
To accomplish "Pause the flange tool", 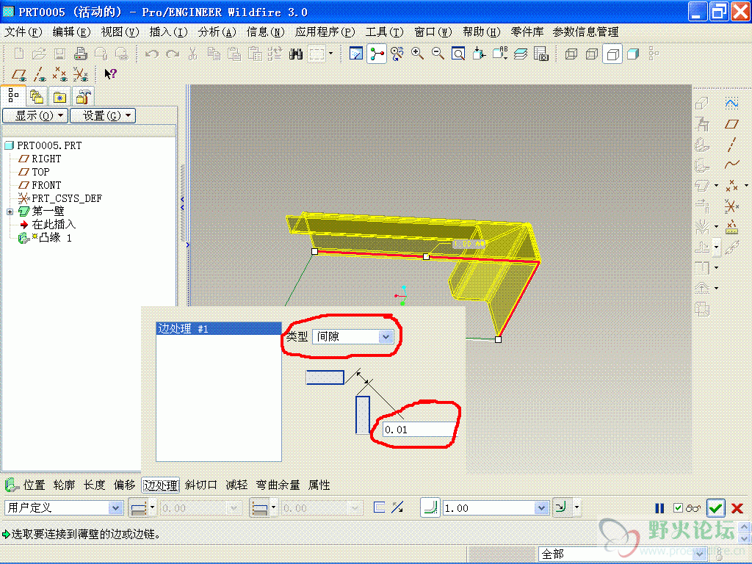I will click(x=660, y=508).
